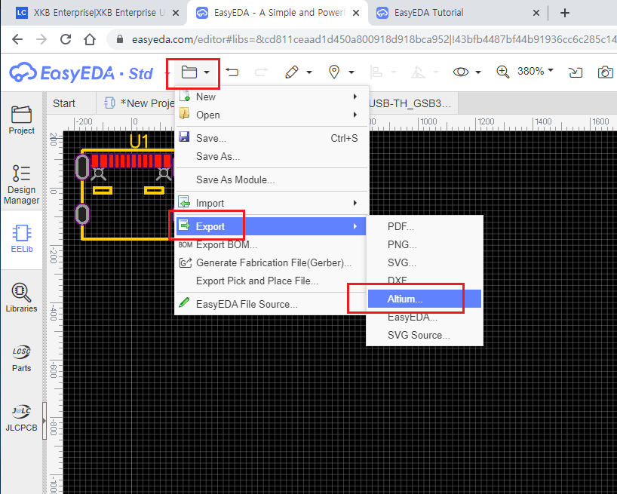Choose Save... from the file menu
The height and width of the screenshot is (494, 617).
[272, 139]
